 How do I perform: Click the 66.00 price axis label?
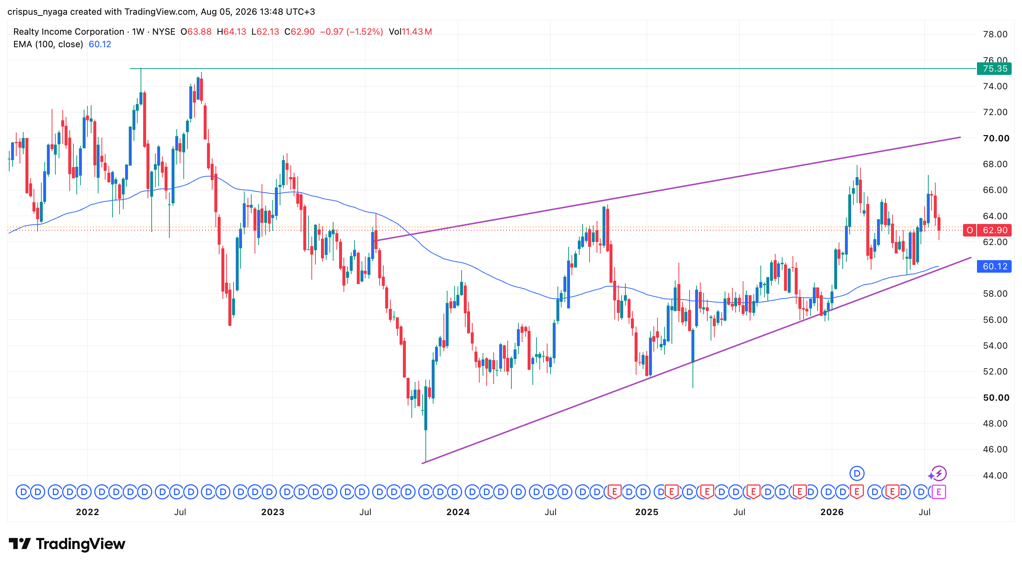coord(995,190)
